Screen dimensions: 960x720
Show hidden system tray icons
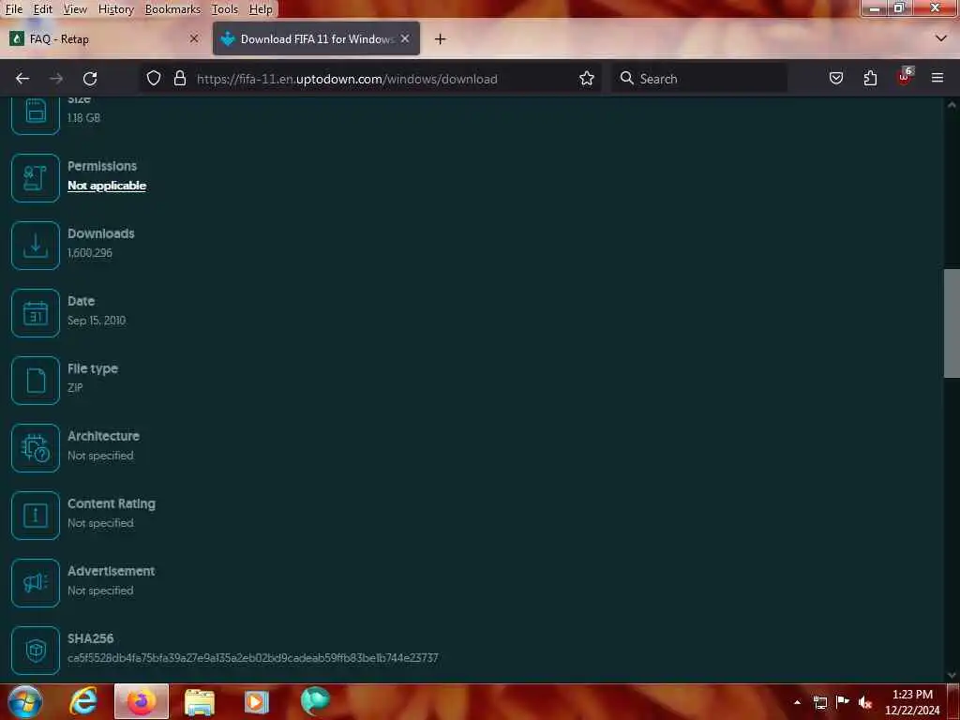tap(797, 702)
